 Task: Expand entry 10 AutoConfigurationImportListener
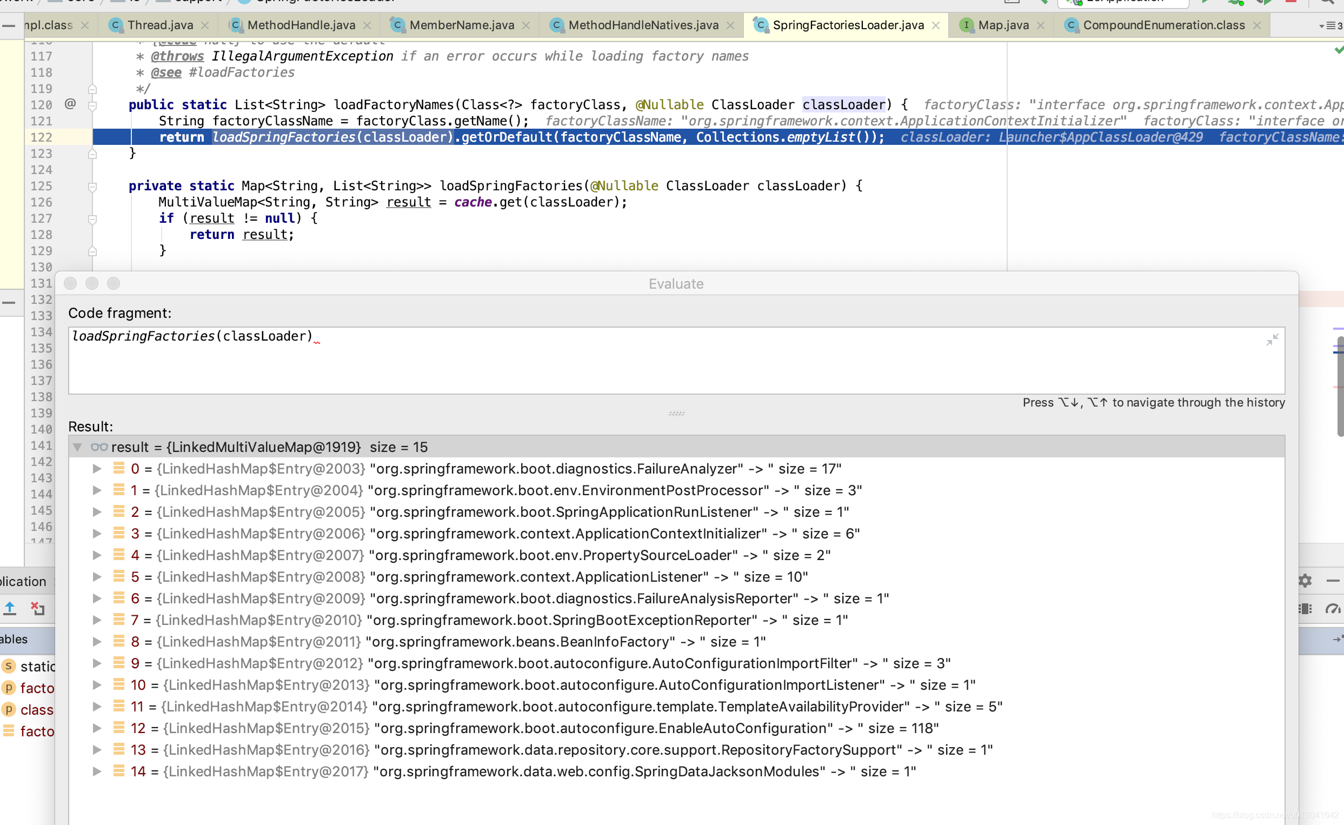97,685
